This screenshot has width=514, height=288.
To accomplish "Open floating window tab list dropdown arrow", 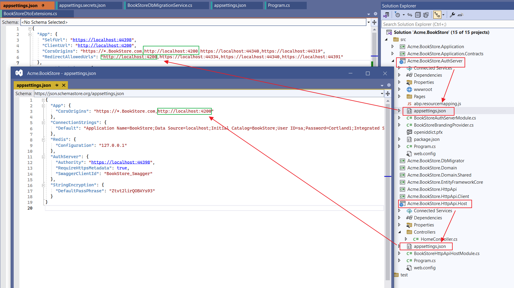I will (382, 85).
